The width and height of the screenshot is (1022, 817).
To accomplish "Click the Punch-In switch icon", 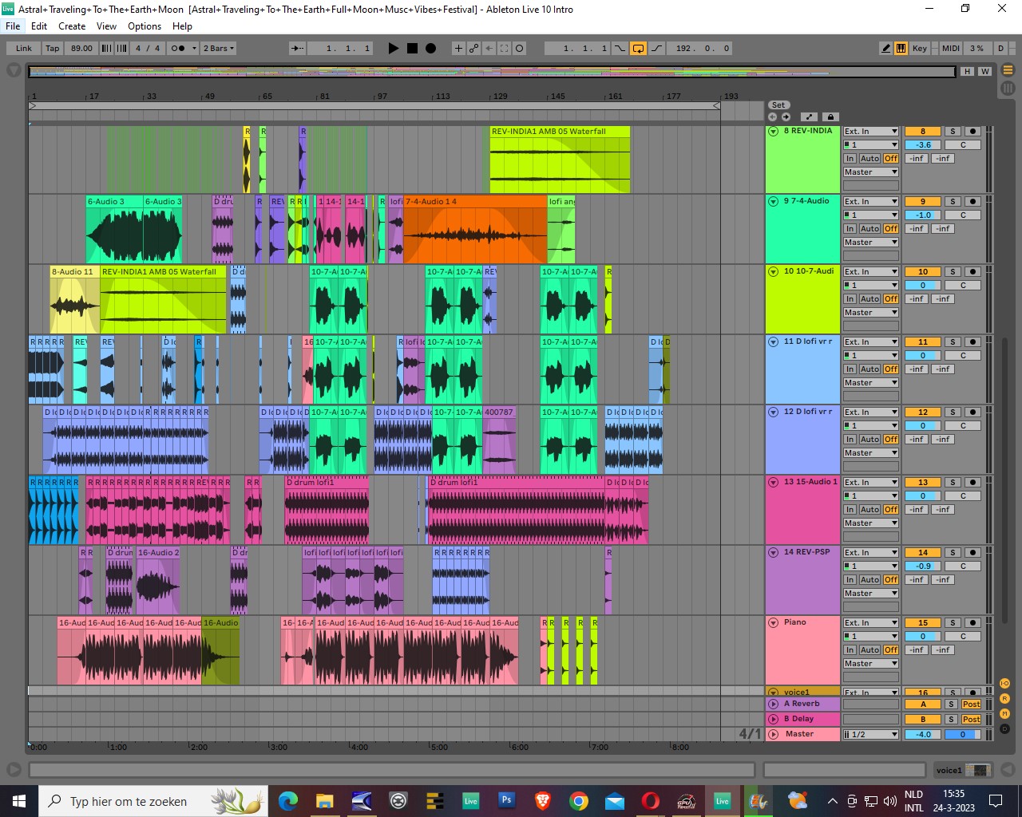I will tap(620, 49).
